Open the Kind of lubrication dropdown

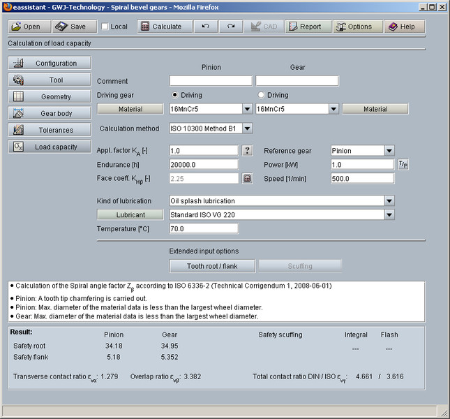[389, 201]
